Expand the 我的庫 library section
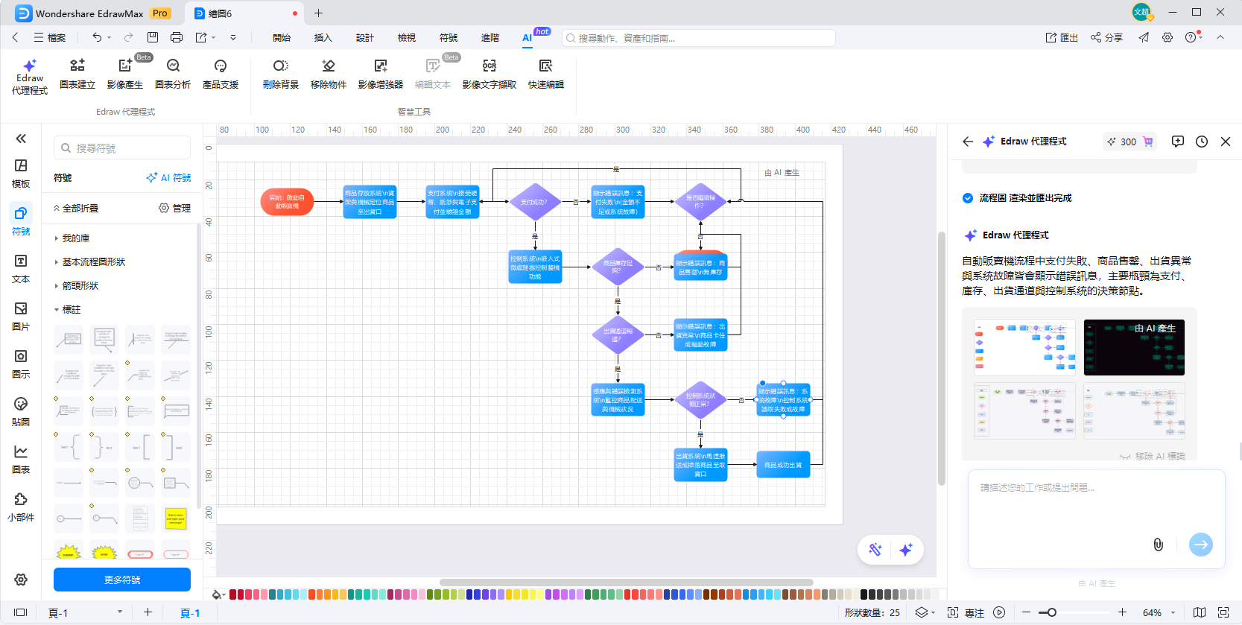Viewport: 1242px width, 625px height. [76, 238]
